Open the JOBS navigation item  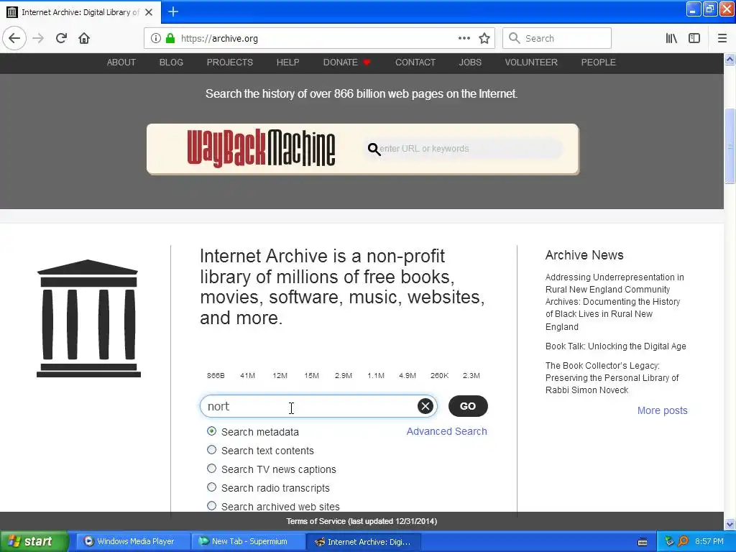[x=470, y=63]
